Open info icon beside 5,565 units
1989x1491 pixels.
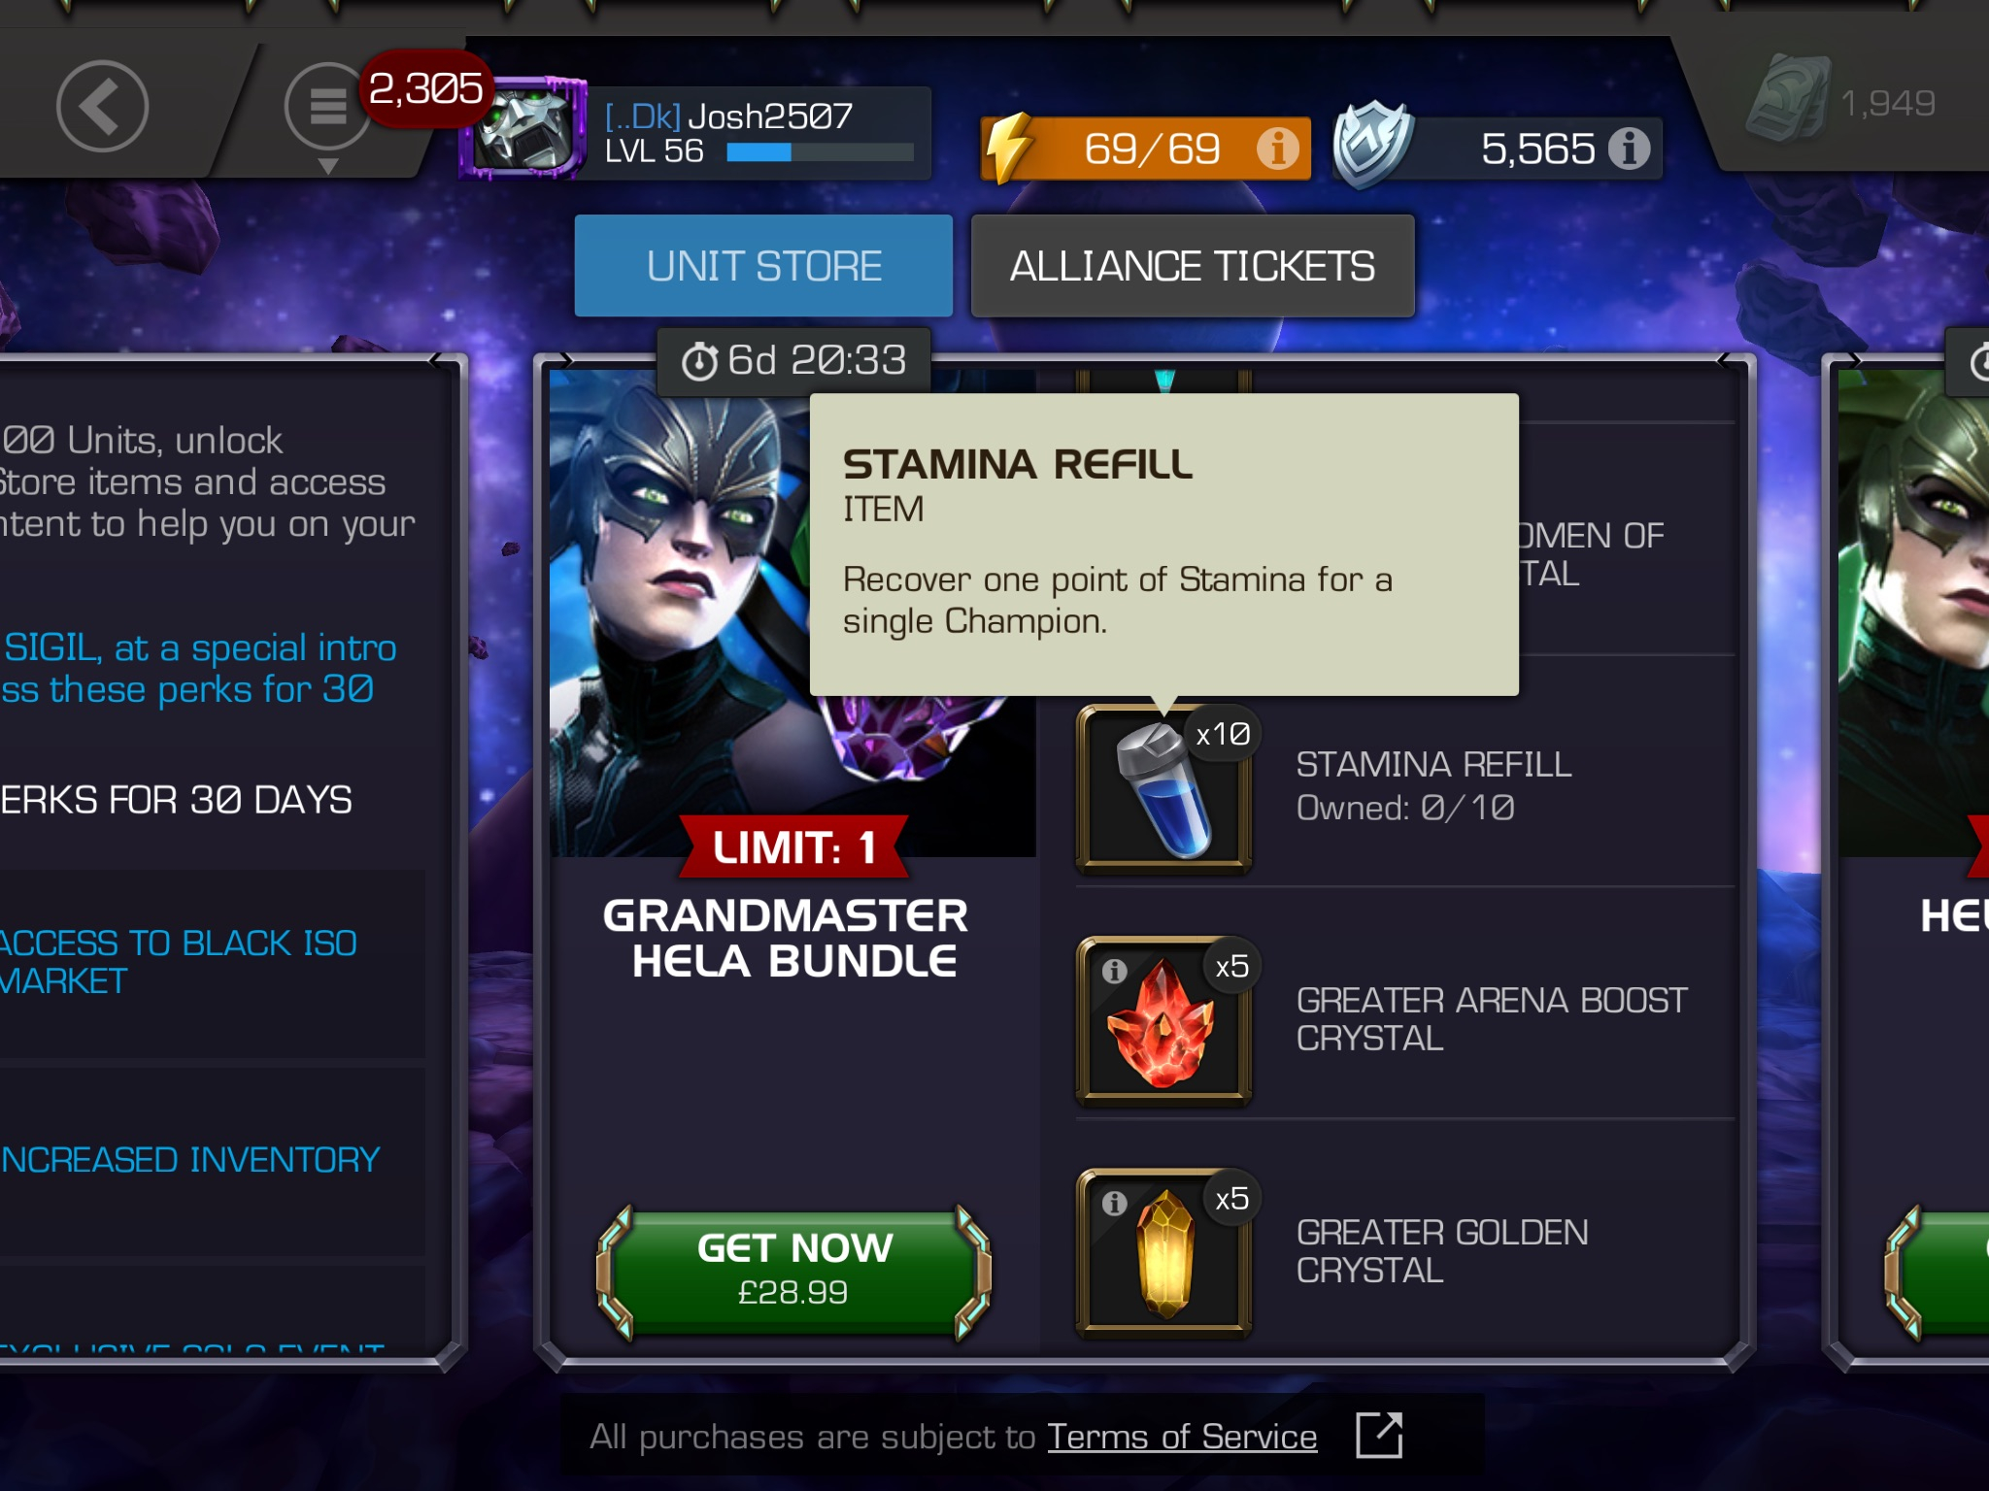1629,149
